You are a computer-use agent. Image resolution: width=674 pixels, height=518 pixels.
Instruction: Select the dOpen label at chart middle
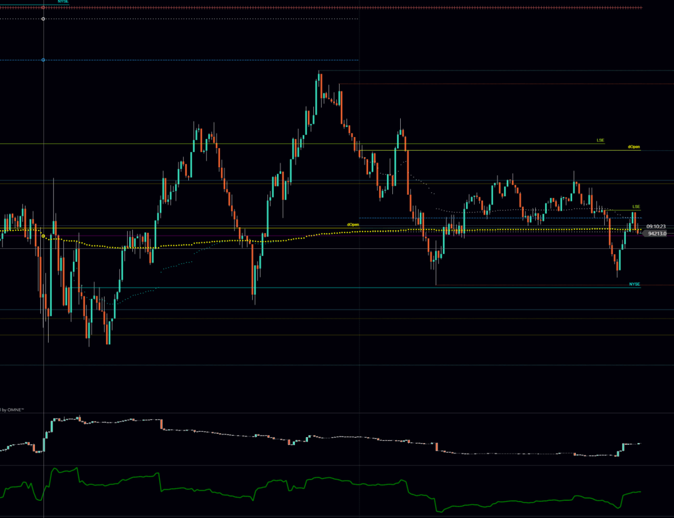[x=353, y=224]
